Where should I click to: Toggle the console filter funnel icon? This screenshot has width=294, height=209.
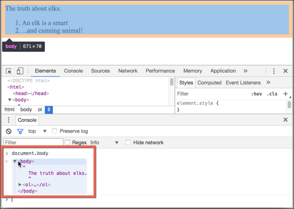20,131
